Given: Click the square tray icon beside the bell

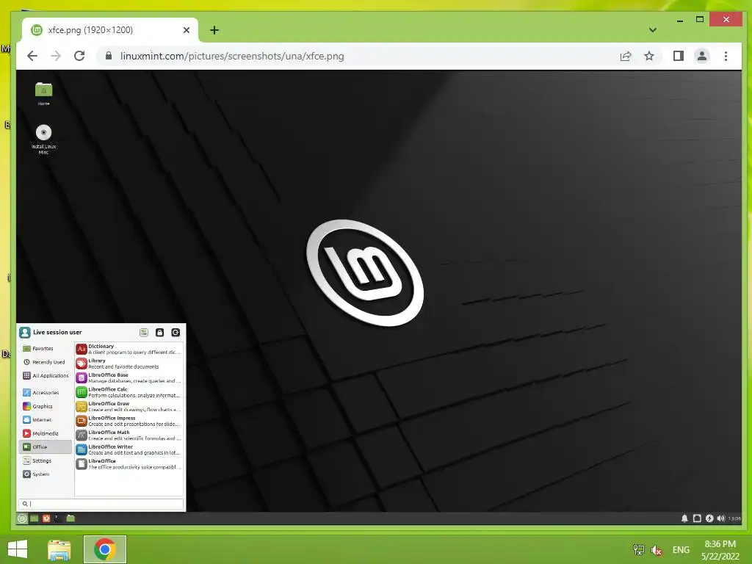Looking at the screenshot, I should click(x=698, y=518).
